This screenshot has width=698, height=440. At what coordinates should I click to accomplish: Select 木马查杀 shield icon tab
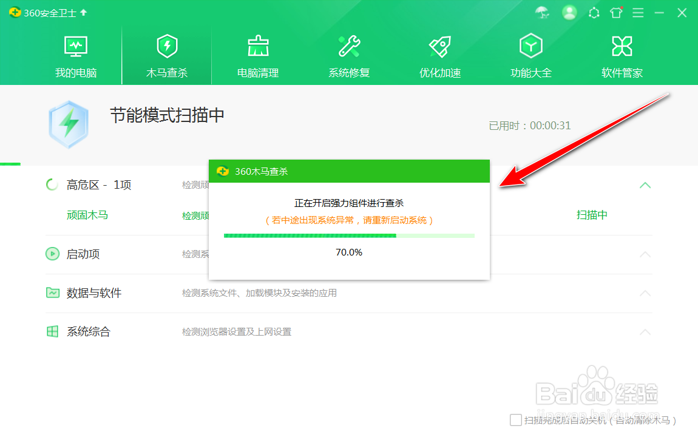(167, 46)
